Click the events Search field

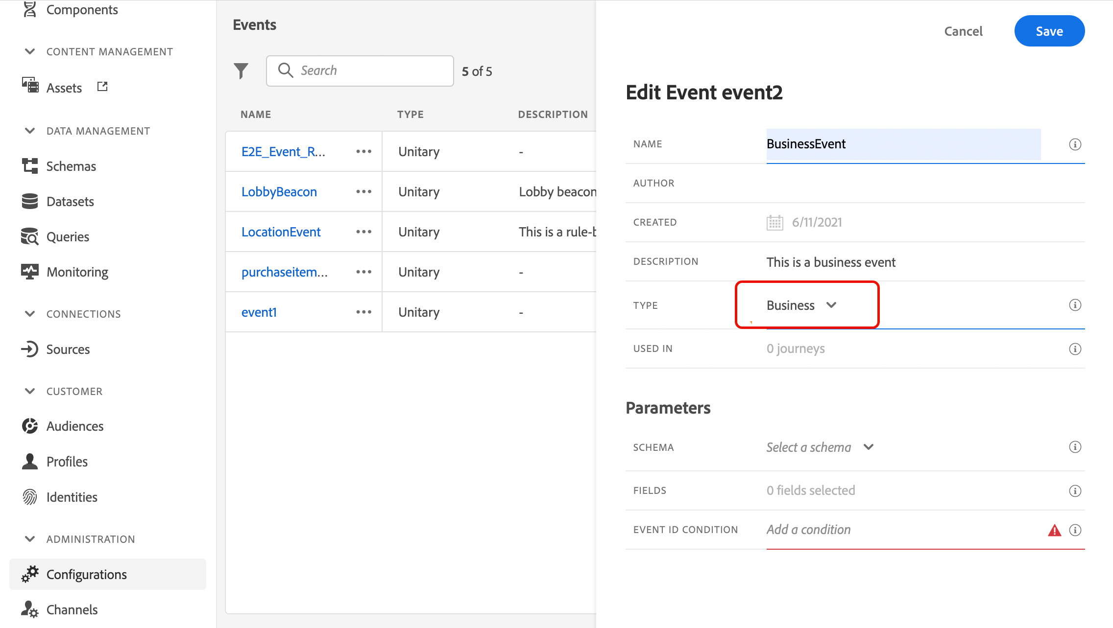tap(360, 71)
